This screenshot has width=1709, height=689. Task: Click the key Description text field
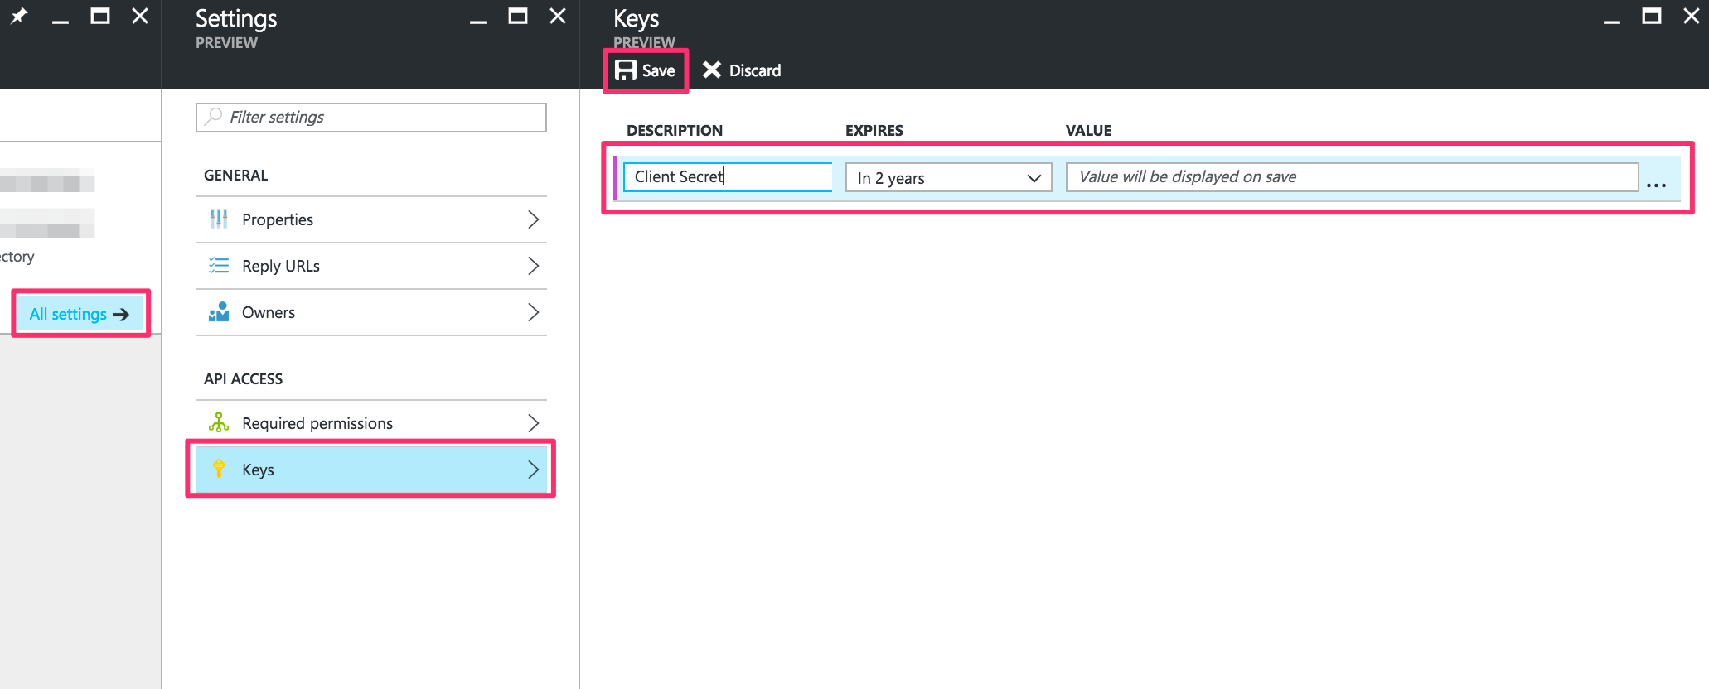coord(727,177)
